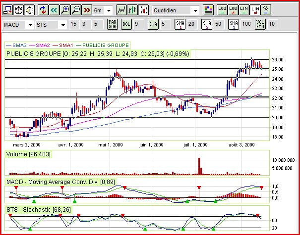Screen dimensions: 300x235
Task: Open the color palette settings icon
Action: pos(208,10)
